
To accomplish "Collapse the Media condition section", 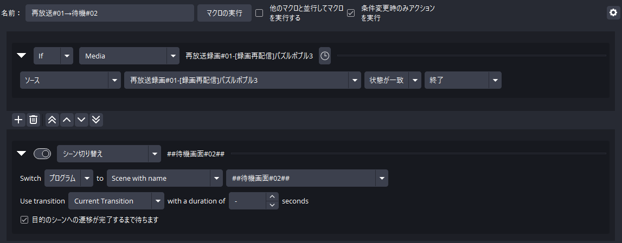I will [x=22, y=56].
